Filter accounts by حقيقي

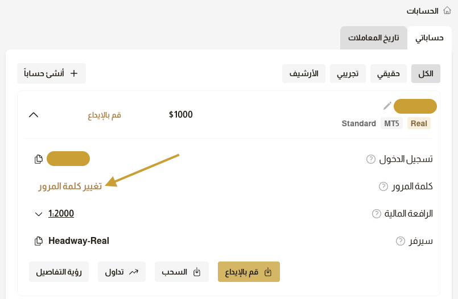[x=389, y=73]
